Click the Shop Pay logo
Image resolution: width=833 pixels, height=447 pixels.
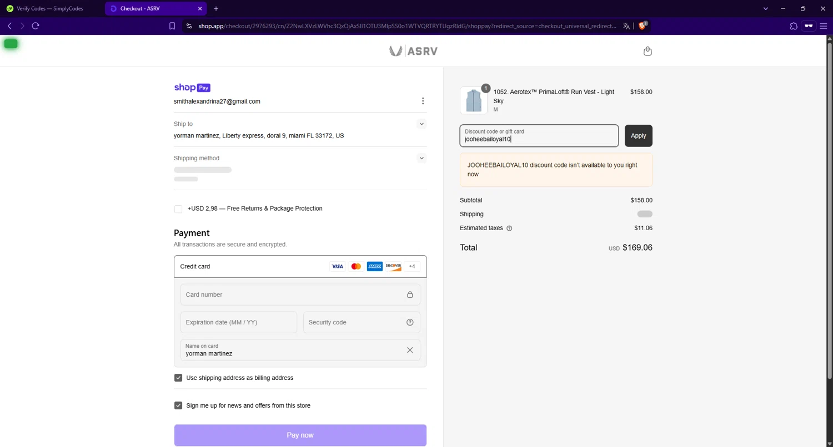[x=192, y=88]
